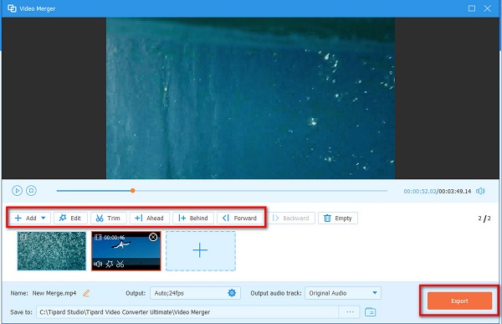Open scissors trim on second clip

pos(120,264)
